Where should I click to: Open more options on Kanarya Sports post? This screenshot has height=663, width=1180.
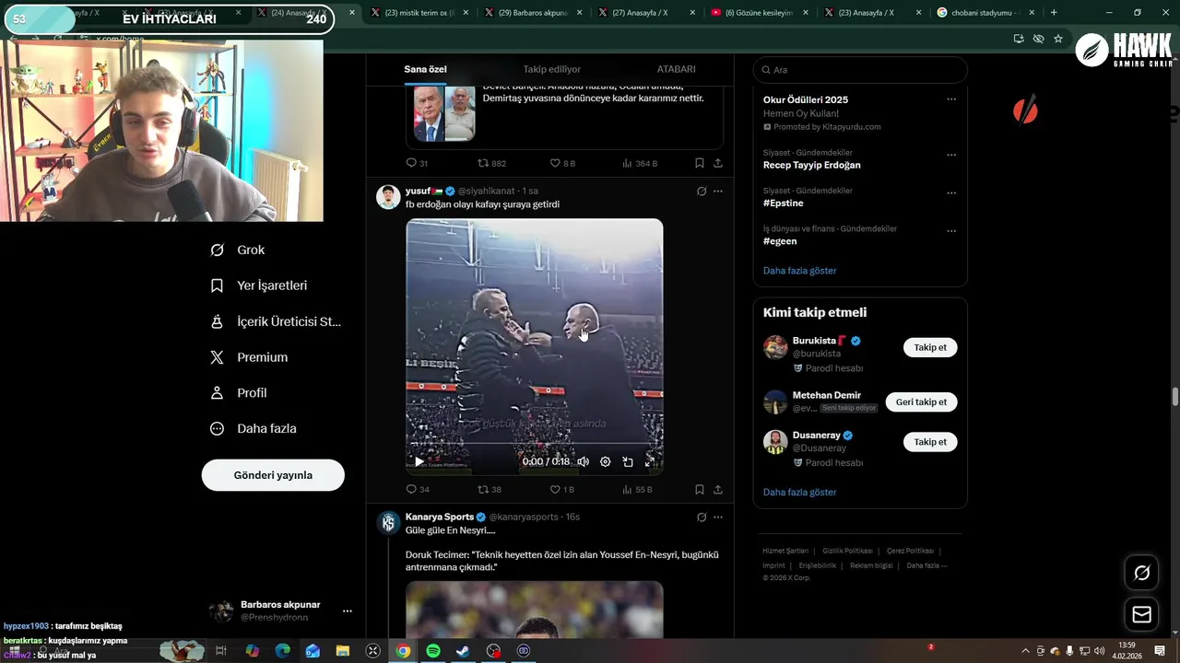click(718, 518)
